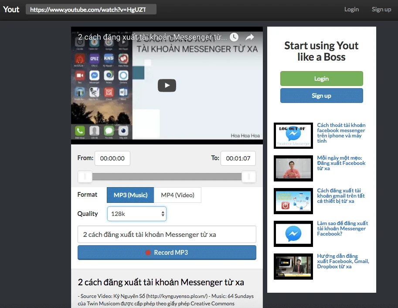
Task: Click the URL field in header
Action: [91, 10]
